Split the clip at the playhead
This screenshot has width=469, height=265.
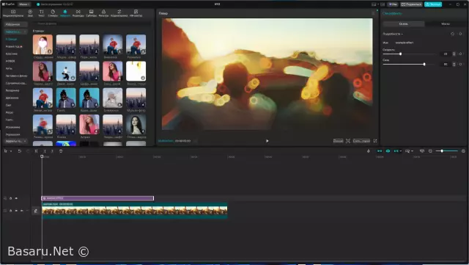click(36, 151)
